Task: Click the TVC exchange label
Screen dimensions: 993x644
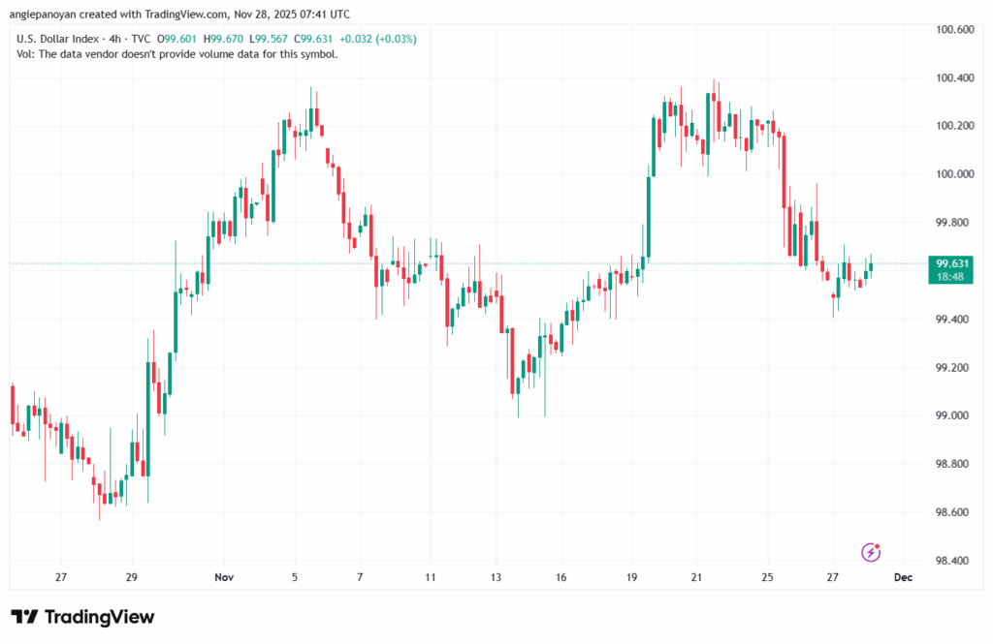Action: pos(141,39)
